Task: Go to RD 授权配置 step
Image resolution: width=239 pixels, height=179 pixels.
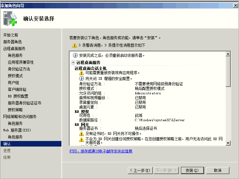Action: click(x=18, y=96)
